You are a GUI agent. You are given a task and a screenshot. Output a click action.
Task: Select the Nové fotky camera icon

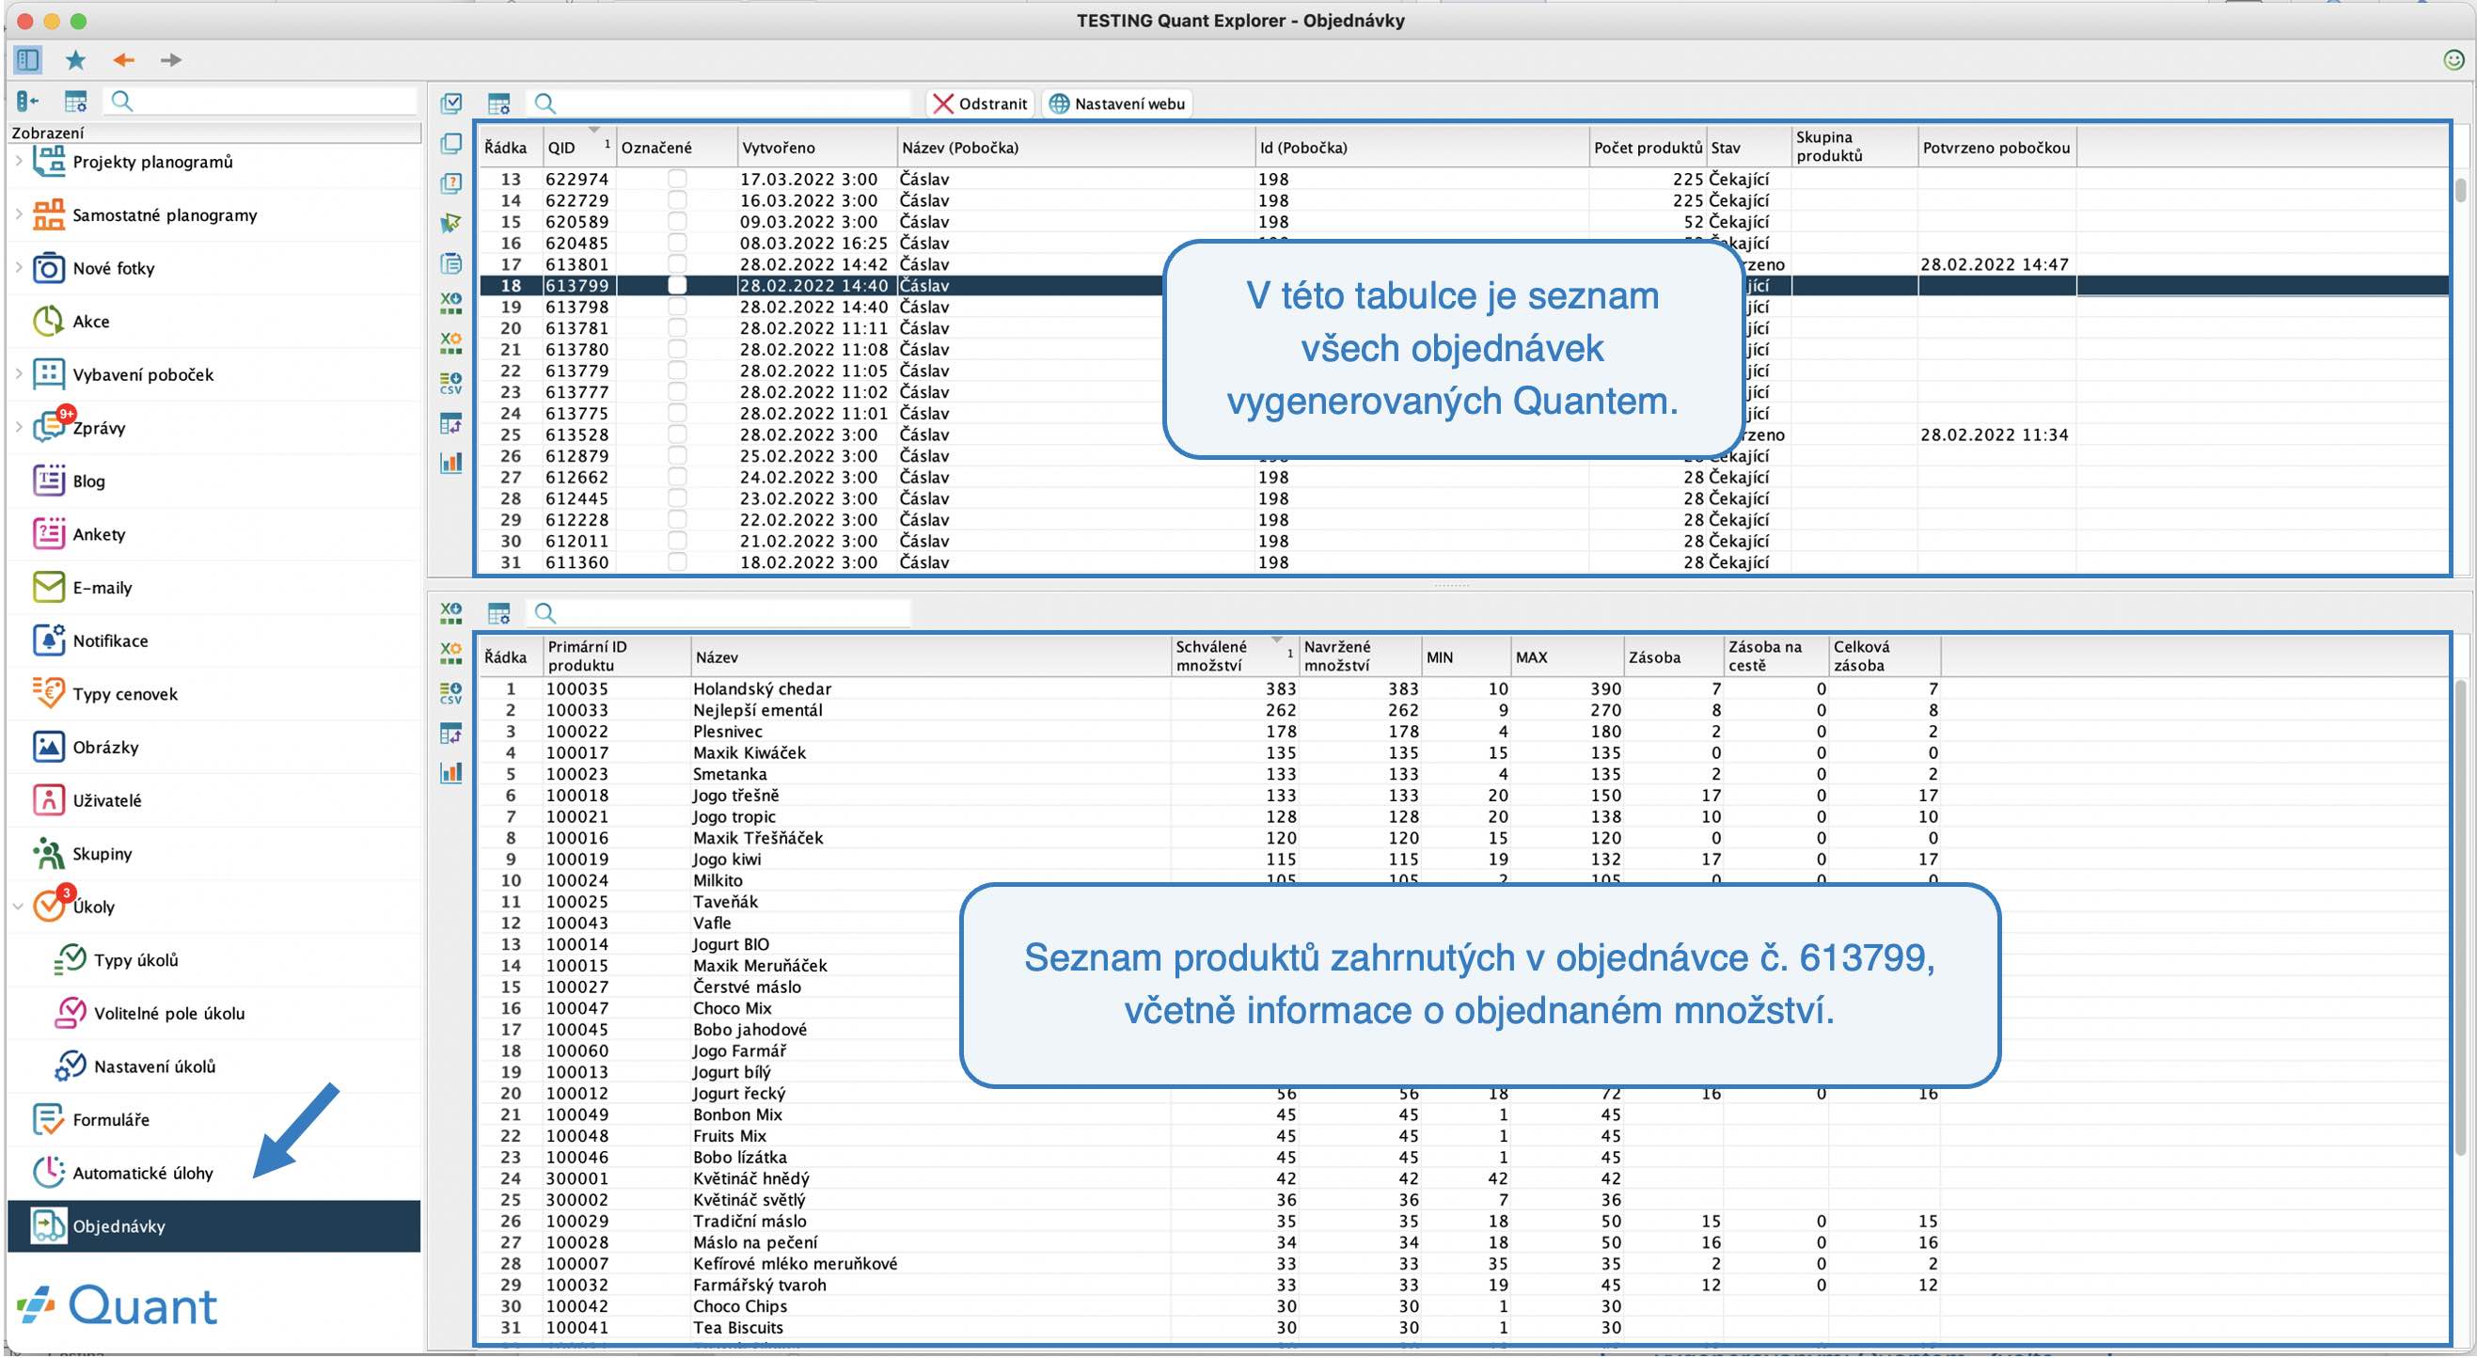coord(48,268)
